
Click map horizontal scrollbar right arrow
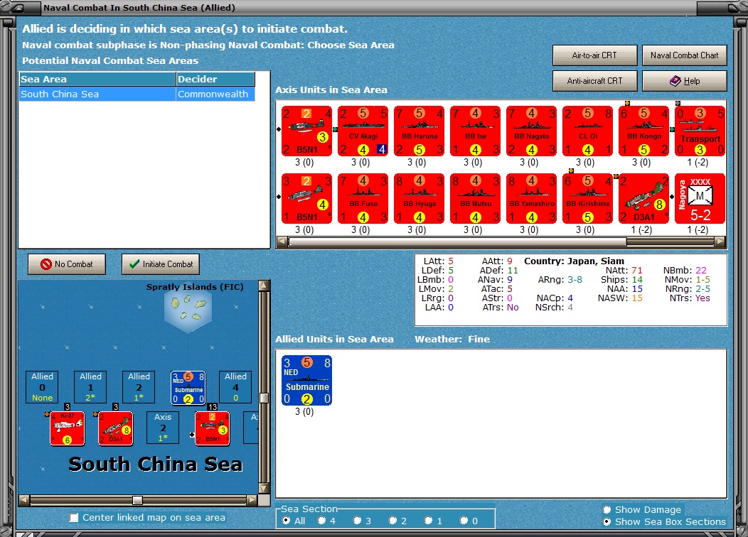coord(252,500)
